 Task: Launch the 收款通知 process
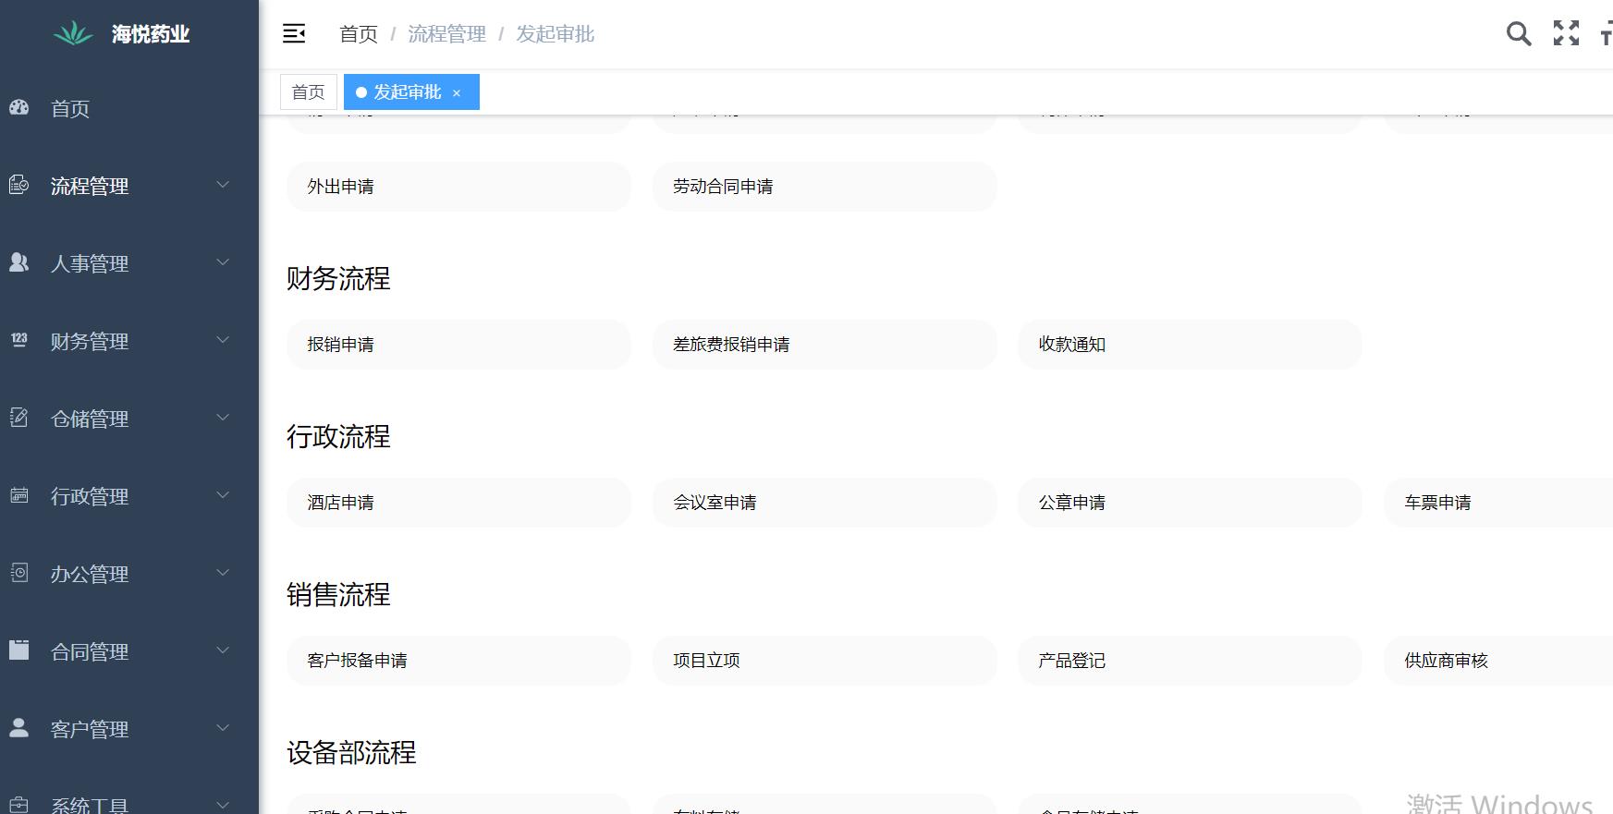1190,345
